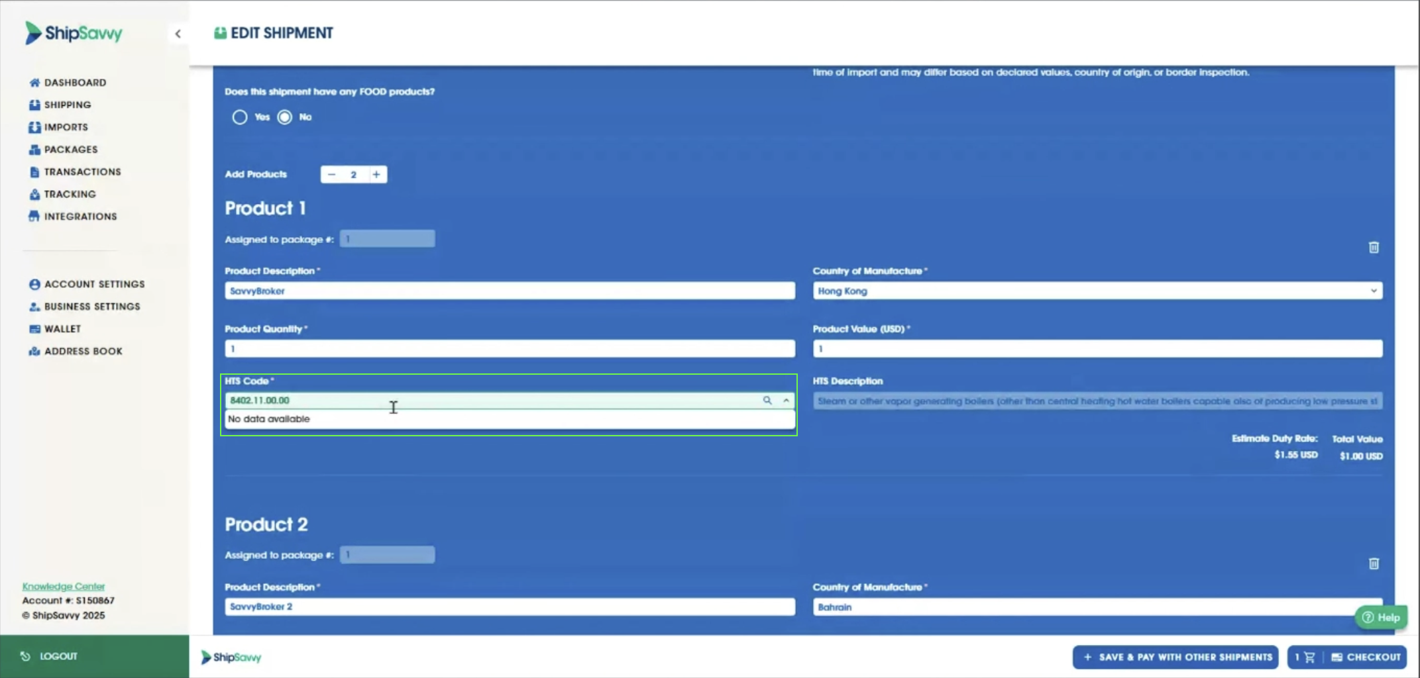Go to Tracking menu item
Screen dimensions: 1420x678
[x=70, y=194]
